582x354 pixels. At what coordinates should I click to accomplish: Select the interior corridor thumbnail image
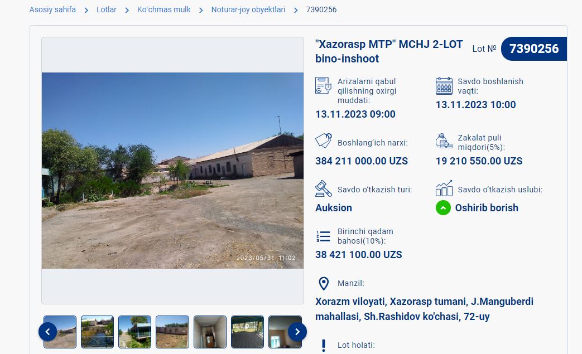point(210,332)
